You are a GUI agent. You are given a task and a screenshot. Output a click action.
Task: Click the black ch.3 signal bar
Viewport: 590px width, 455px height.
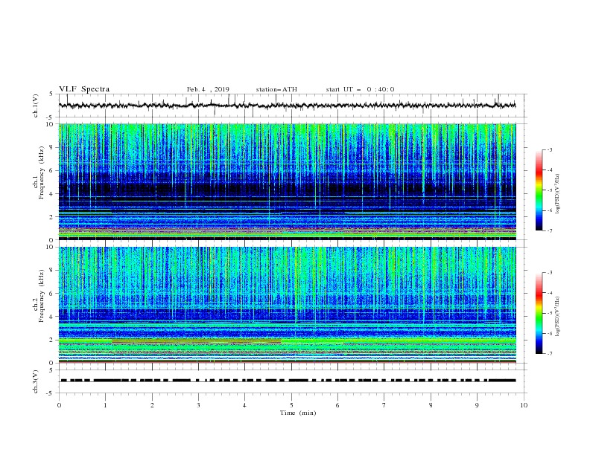point(288,381)
